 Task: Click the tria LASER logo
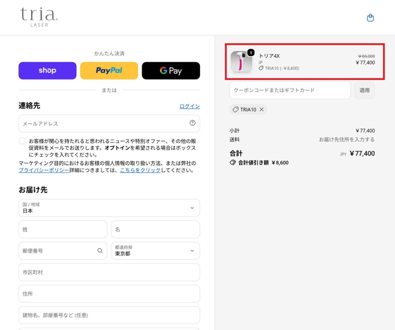(39, 17)
